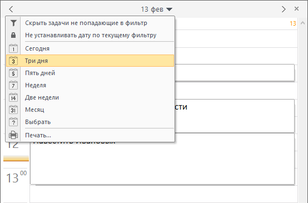Viewport: 308px width, 203px height.
Task: Click the question mark calendar icon
Action: 13,122
